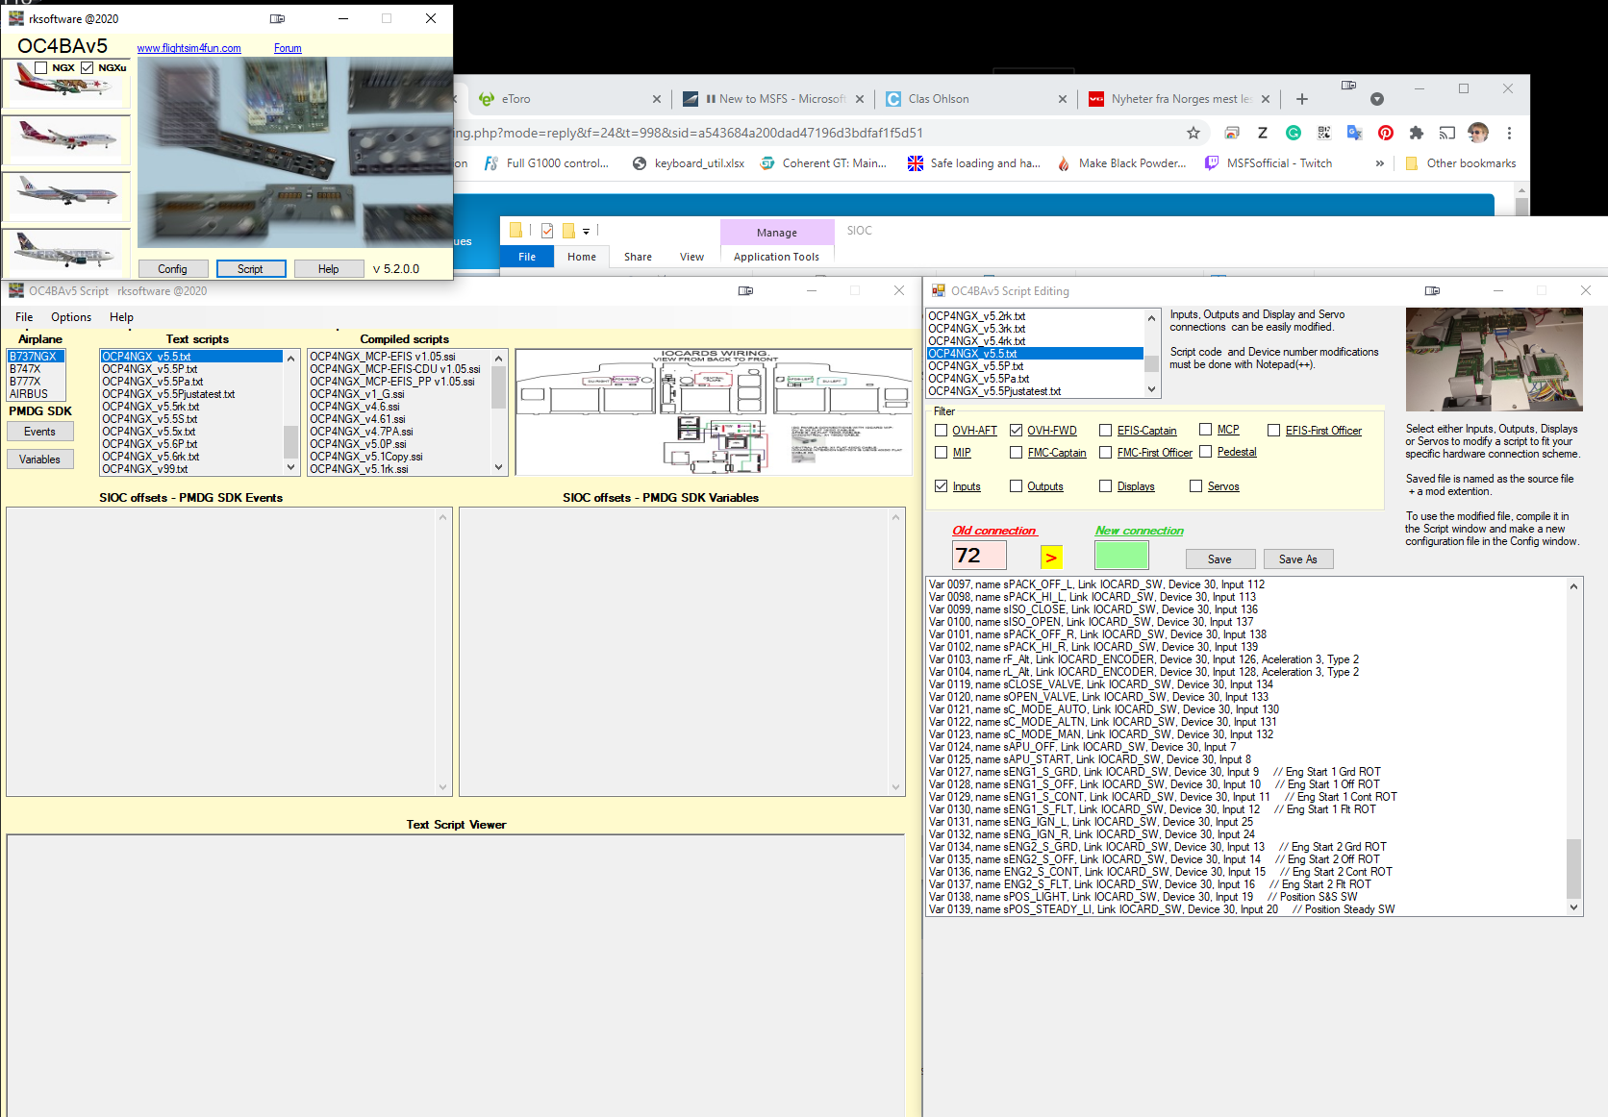Viewport: 1608px width, 1117px height.
Task: Open the quick access toolbar dropdown arrow
Action: point(585,231)
